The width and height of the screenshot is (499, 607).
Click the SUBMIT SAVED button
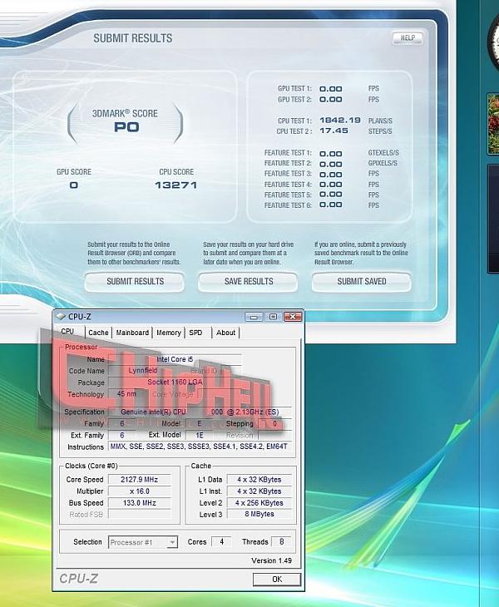click(x=362, y=281)
